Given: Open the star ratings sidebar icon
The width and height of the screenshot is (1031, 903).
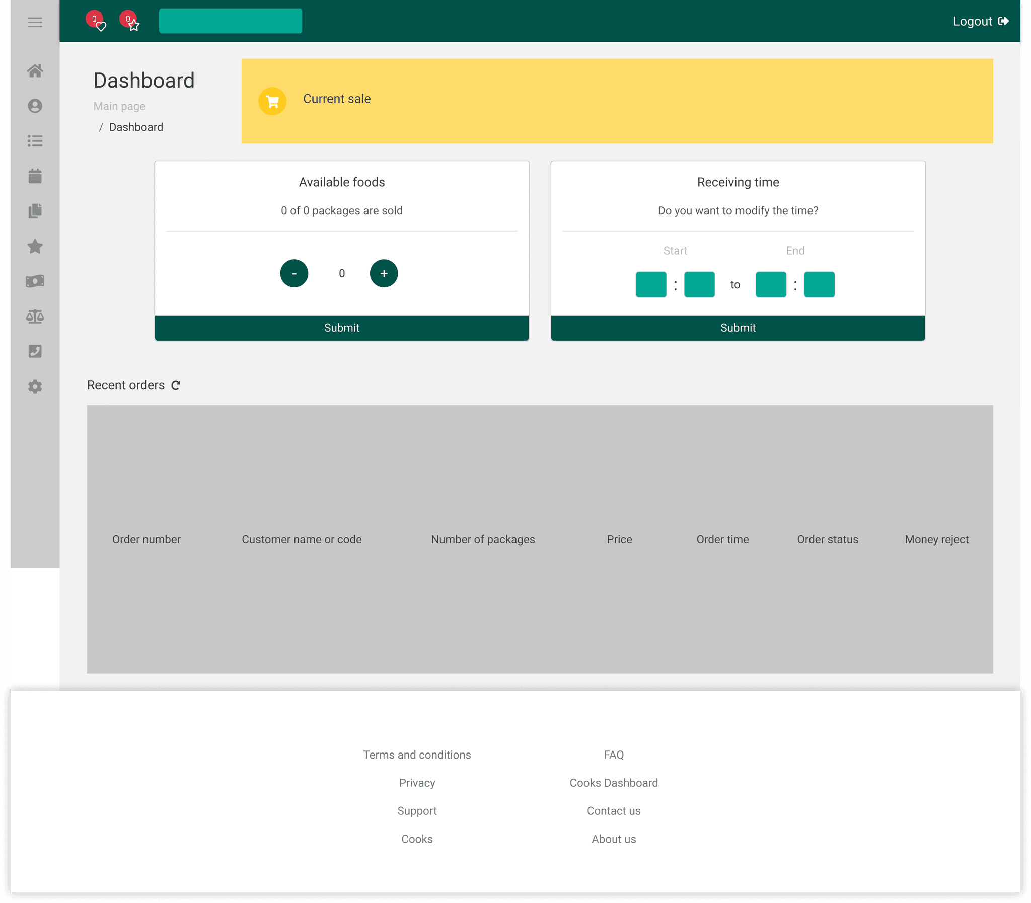Looking at the screenshot, I should 35,247.
